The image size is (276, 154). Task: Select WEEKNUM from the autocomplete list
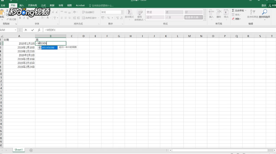click(x=48, y=48)
